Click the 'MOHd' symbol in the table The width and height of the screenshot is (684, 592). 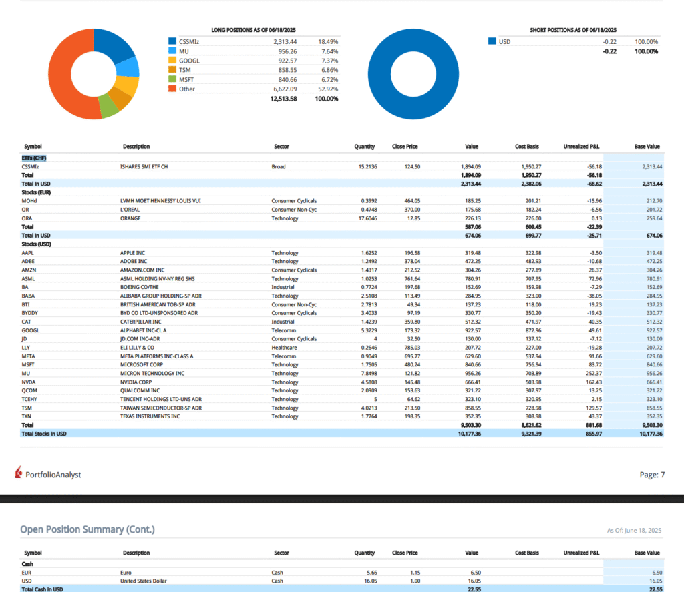pos(29,201)
